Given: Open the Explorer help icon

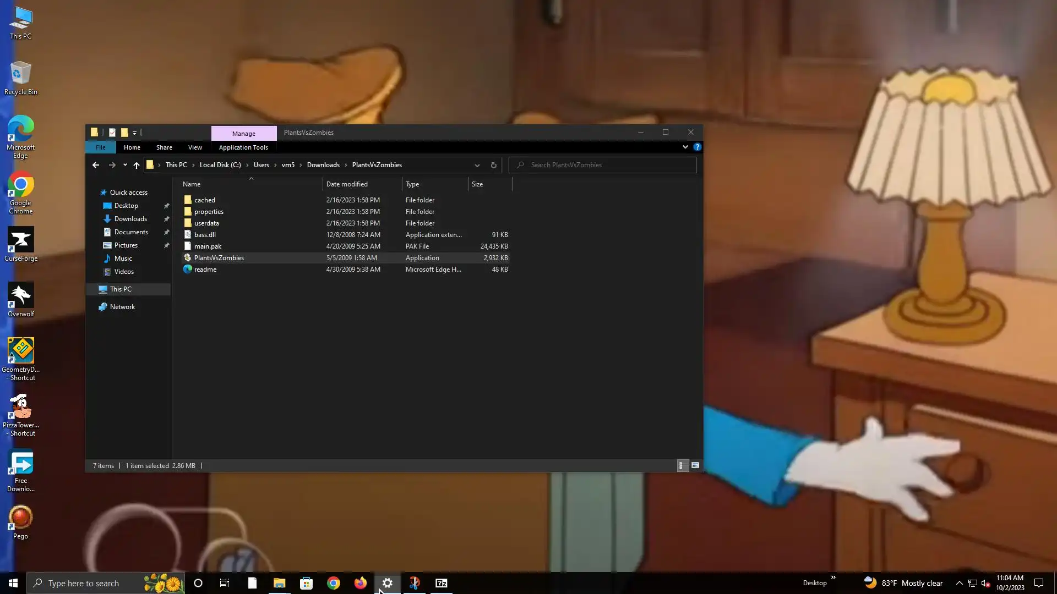Looking at the screenshot, I should (x=698, y=147).
